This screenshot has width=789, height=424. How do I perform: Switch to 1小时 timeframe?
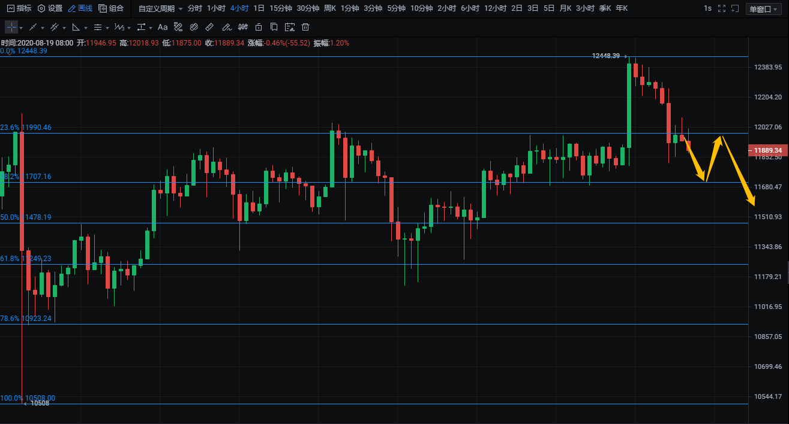(216, 8)
